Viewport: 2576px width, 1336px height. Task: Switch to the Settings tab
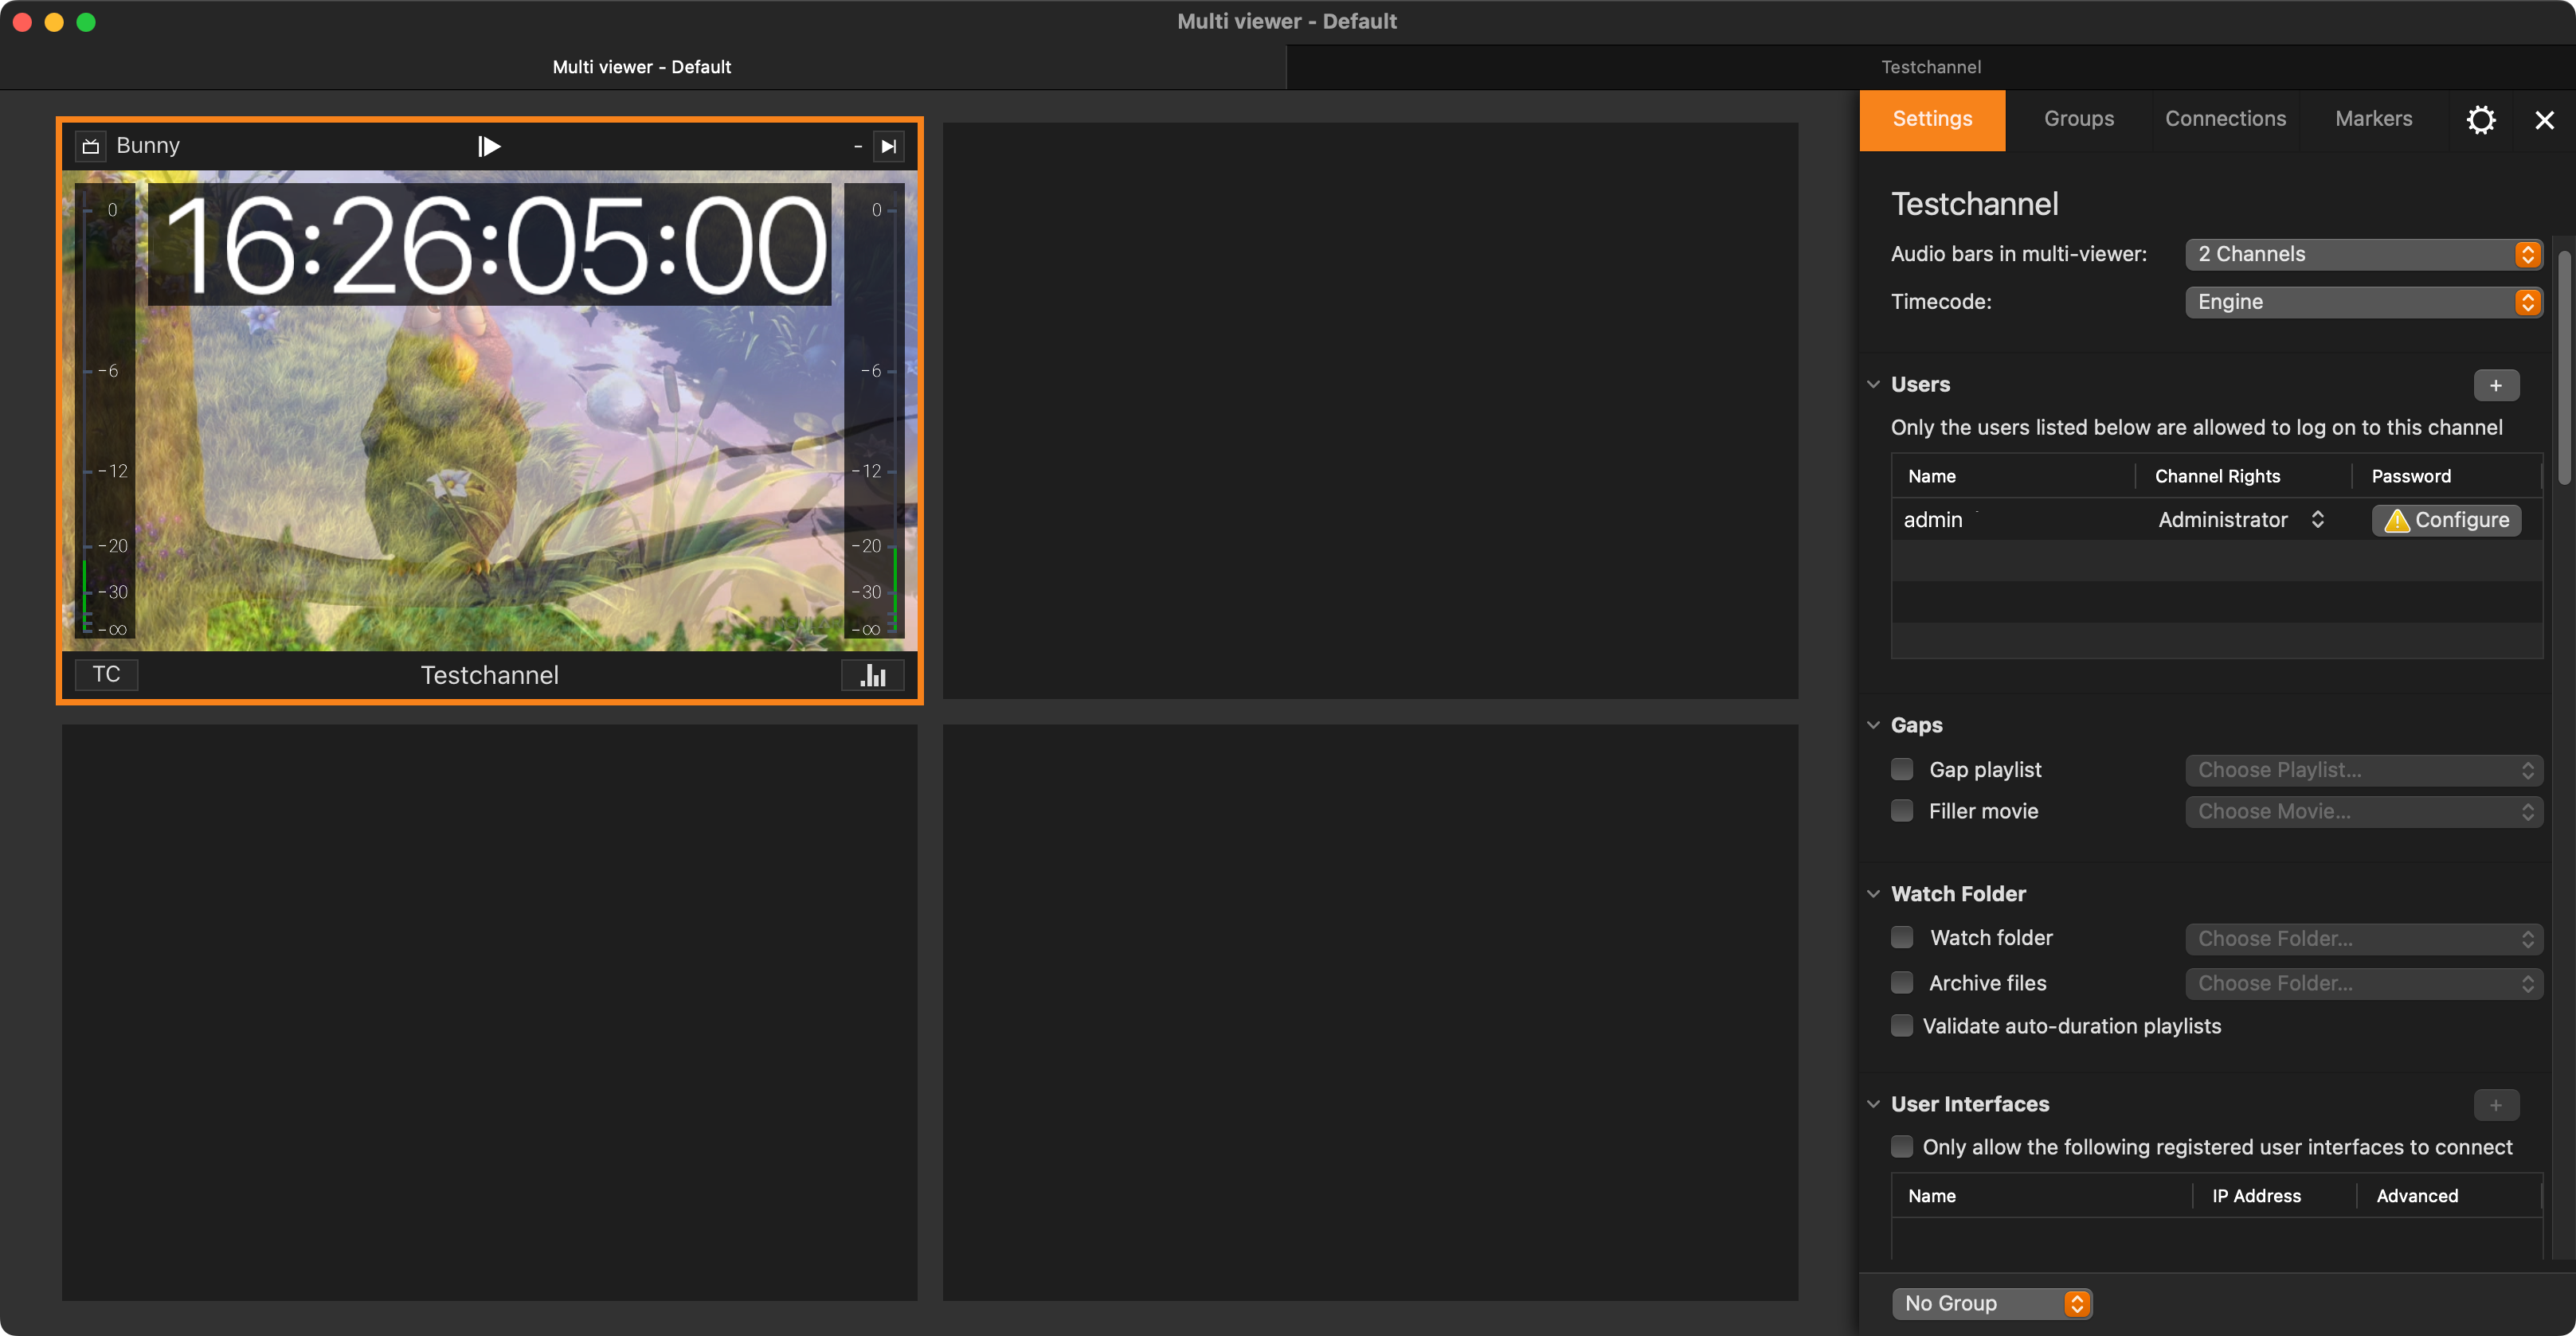point(1932,120)
